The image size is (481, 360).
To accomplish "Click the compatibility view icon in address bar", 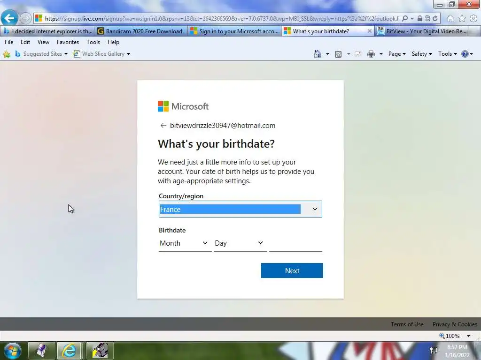I will (x=427, y=19).
